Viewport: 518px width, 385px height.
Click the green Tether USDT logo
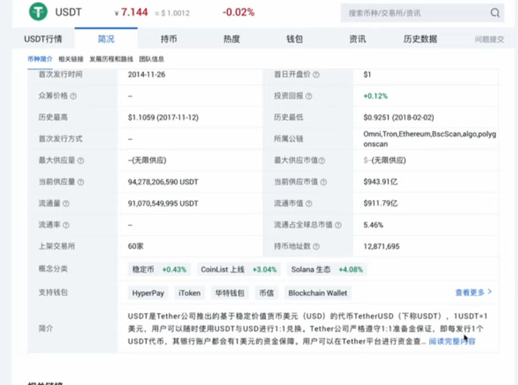click(x=38, y=11)
